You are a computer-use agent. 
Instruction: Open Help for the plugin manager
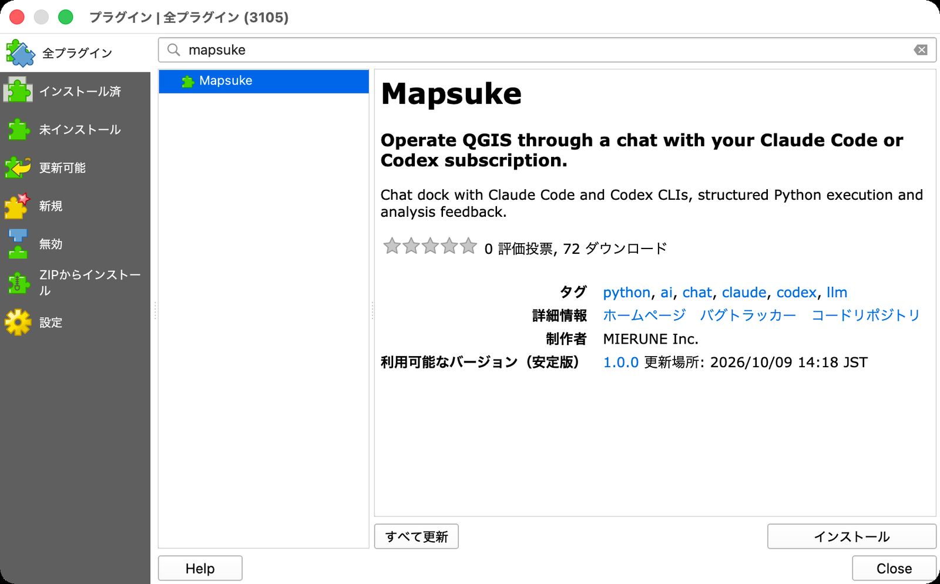click(200, 568)
